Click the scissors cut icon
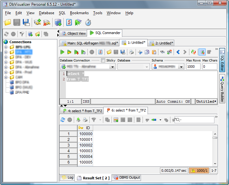The image size is (229, 185). [140, 52]
